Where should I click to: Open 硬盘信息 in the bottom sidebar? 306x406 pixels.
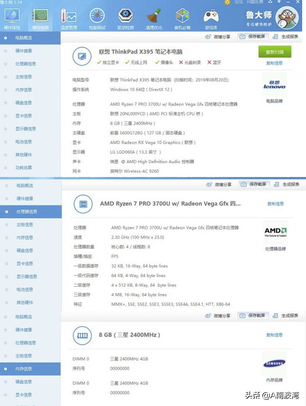pyautogui.click(x=30, y=382)
